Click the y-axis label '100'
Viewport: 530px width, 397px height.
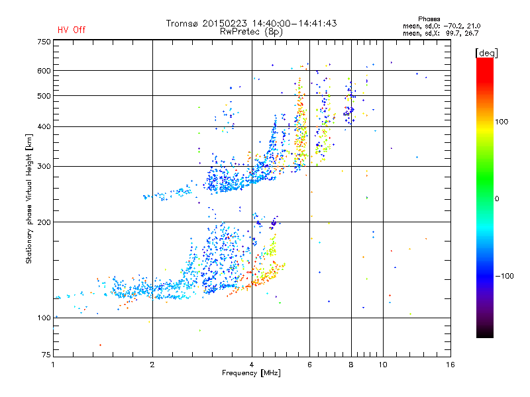(x=44, y=318)
